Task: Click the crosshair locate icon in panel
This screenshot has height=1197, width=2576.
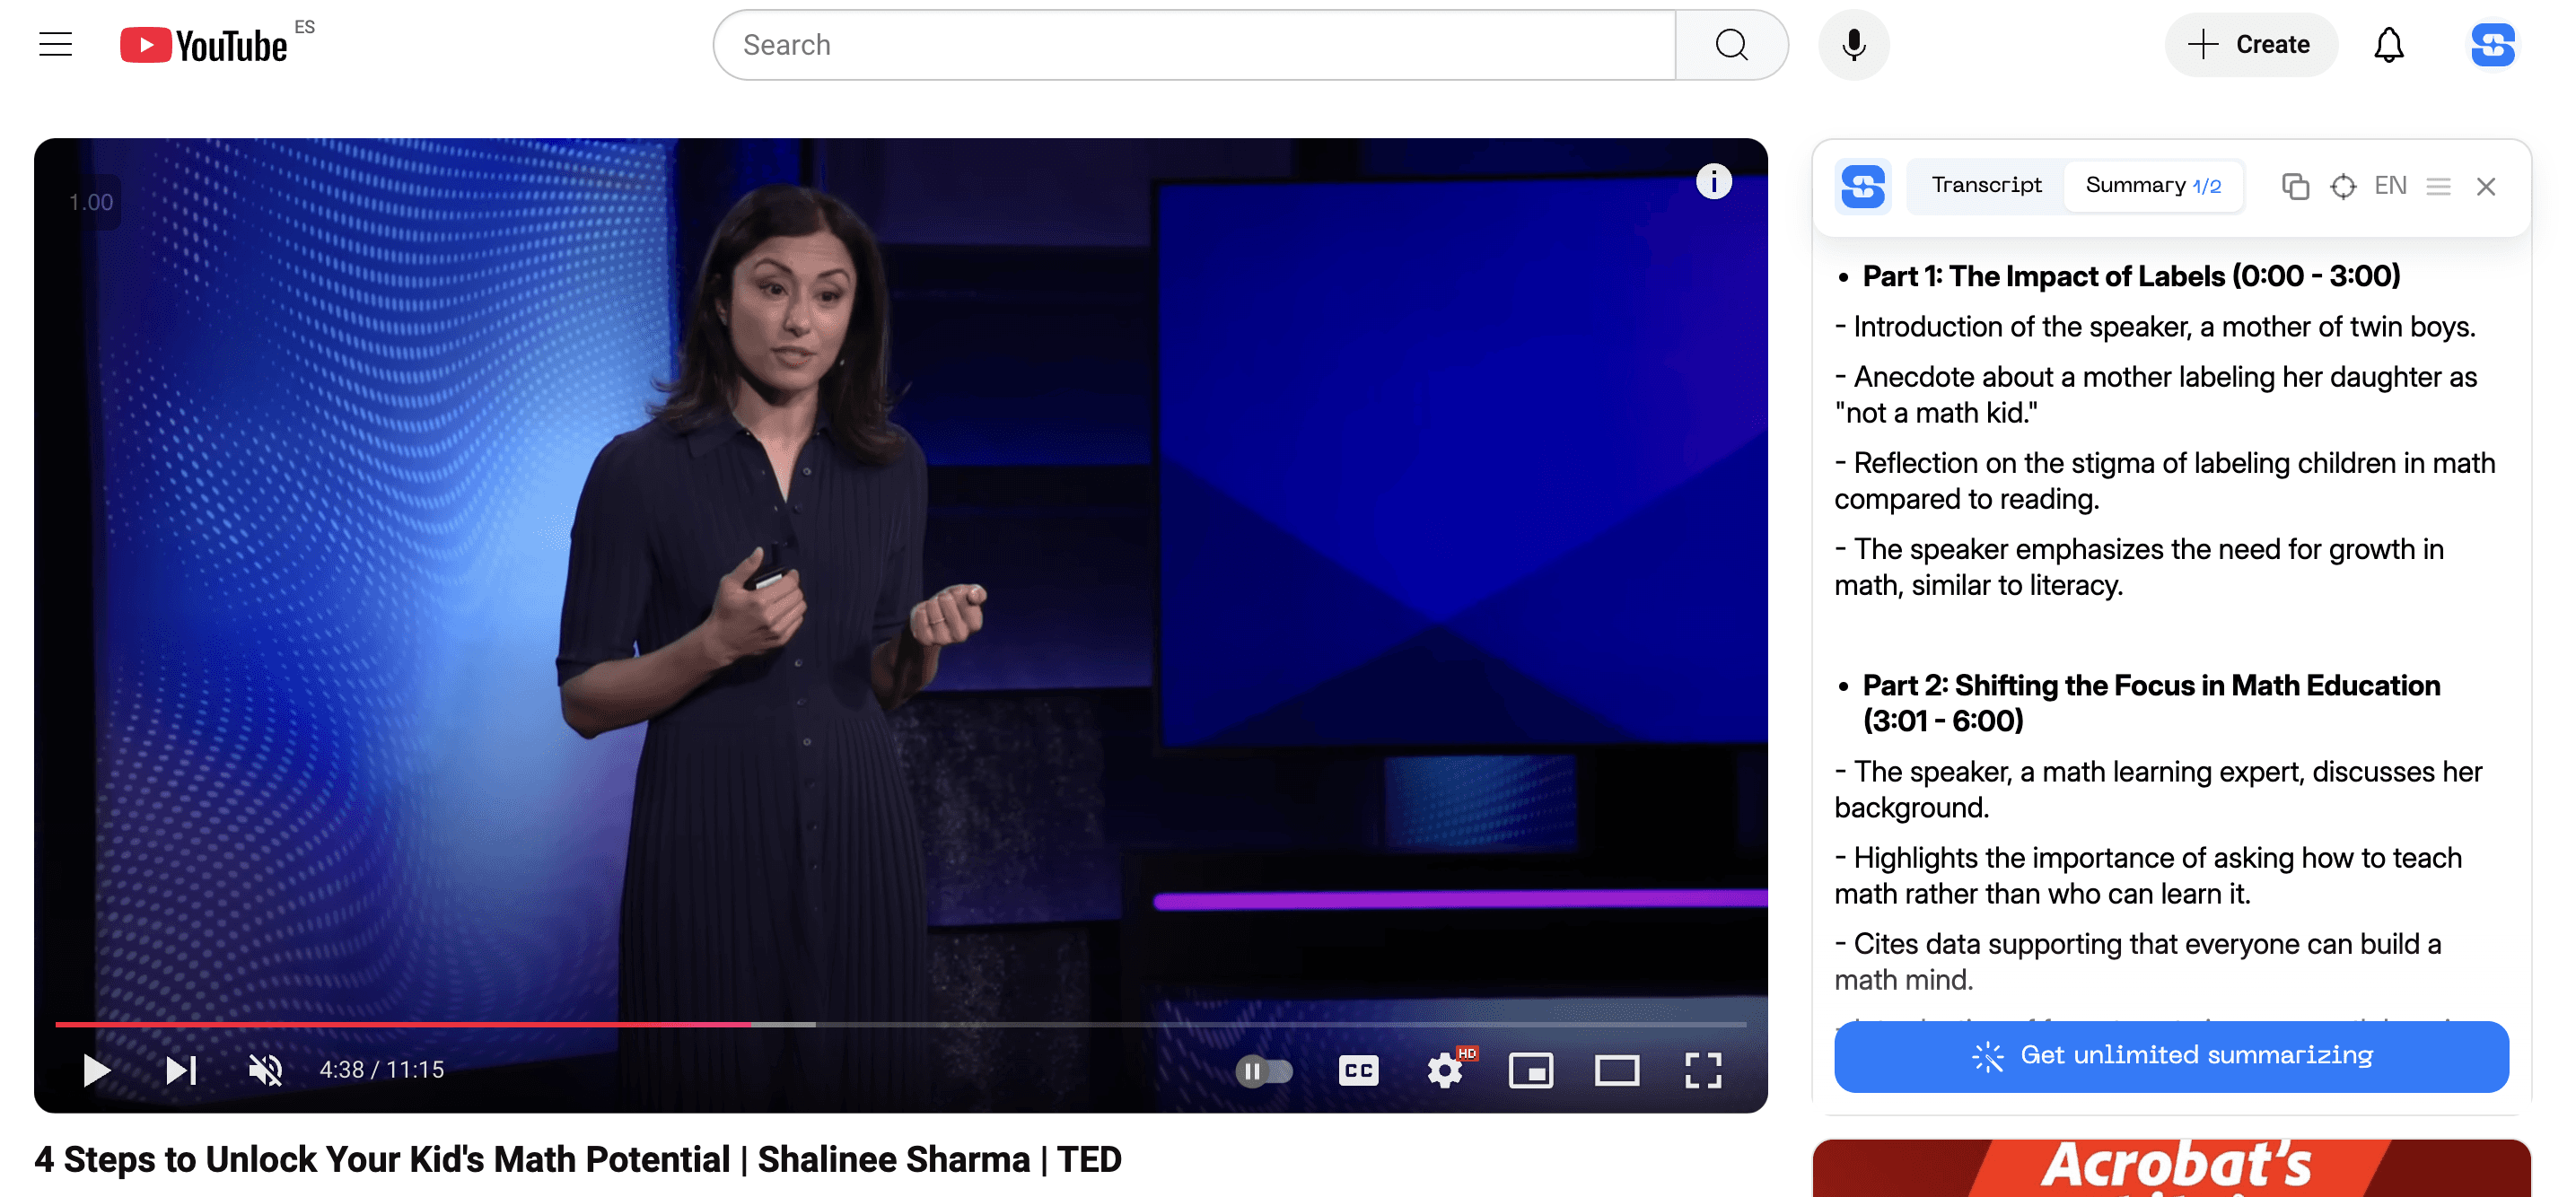Action: [2343, 186]
